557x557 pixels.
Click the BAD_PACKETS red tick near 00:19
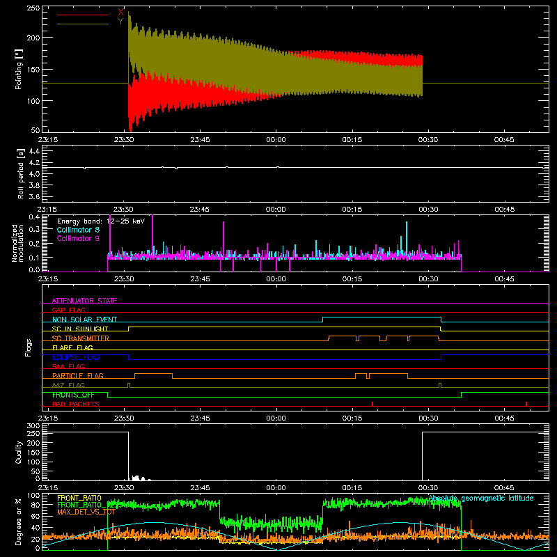coord(372,404)
